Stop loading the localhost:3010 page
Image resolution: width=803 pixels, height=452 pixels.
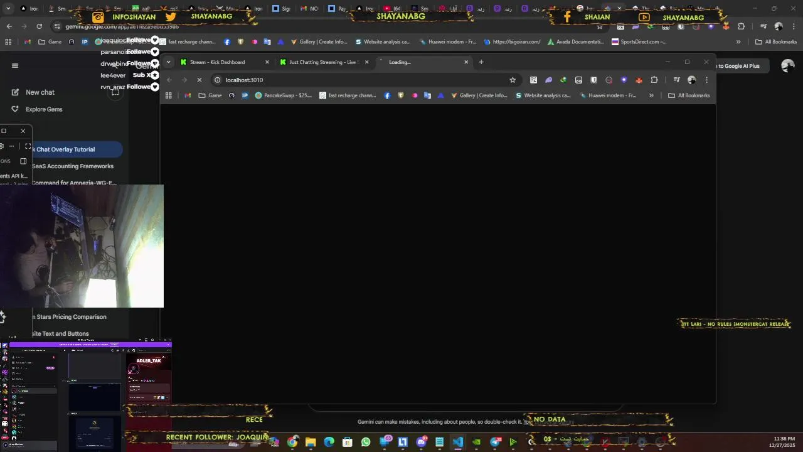(199, 80)
